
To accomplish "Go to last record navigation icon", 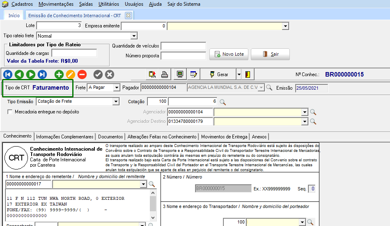I will 42,75.
